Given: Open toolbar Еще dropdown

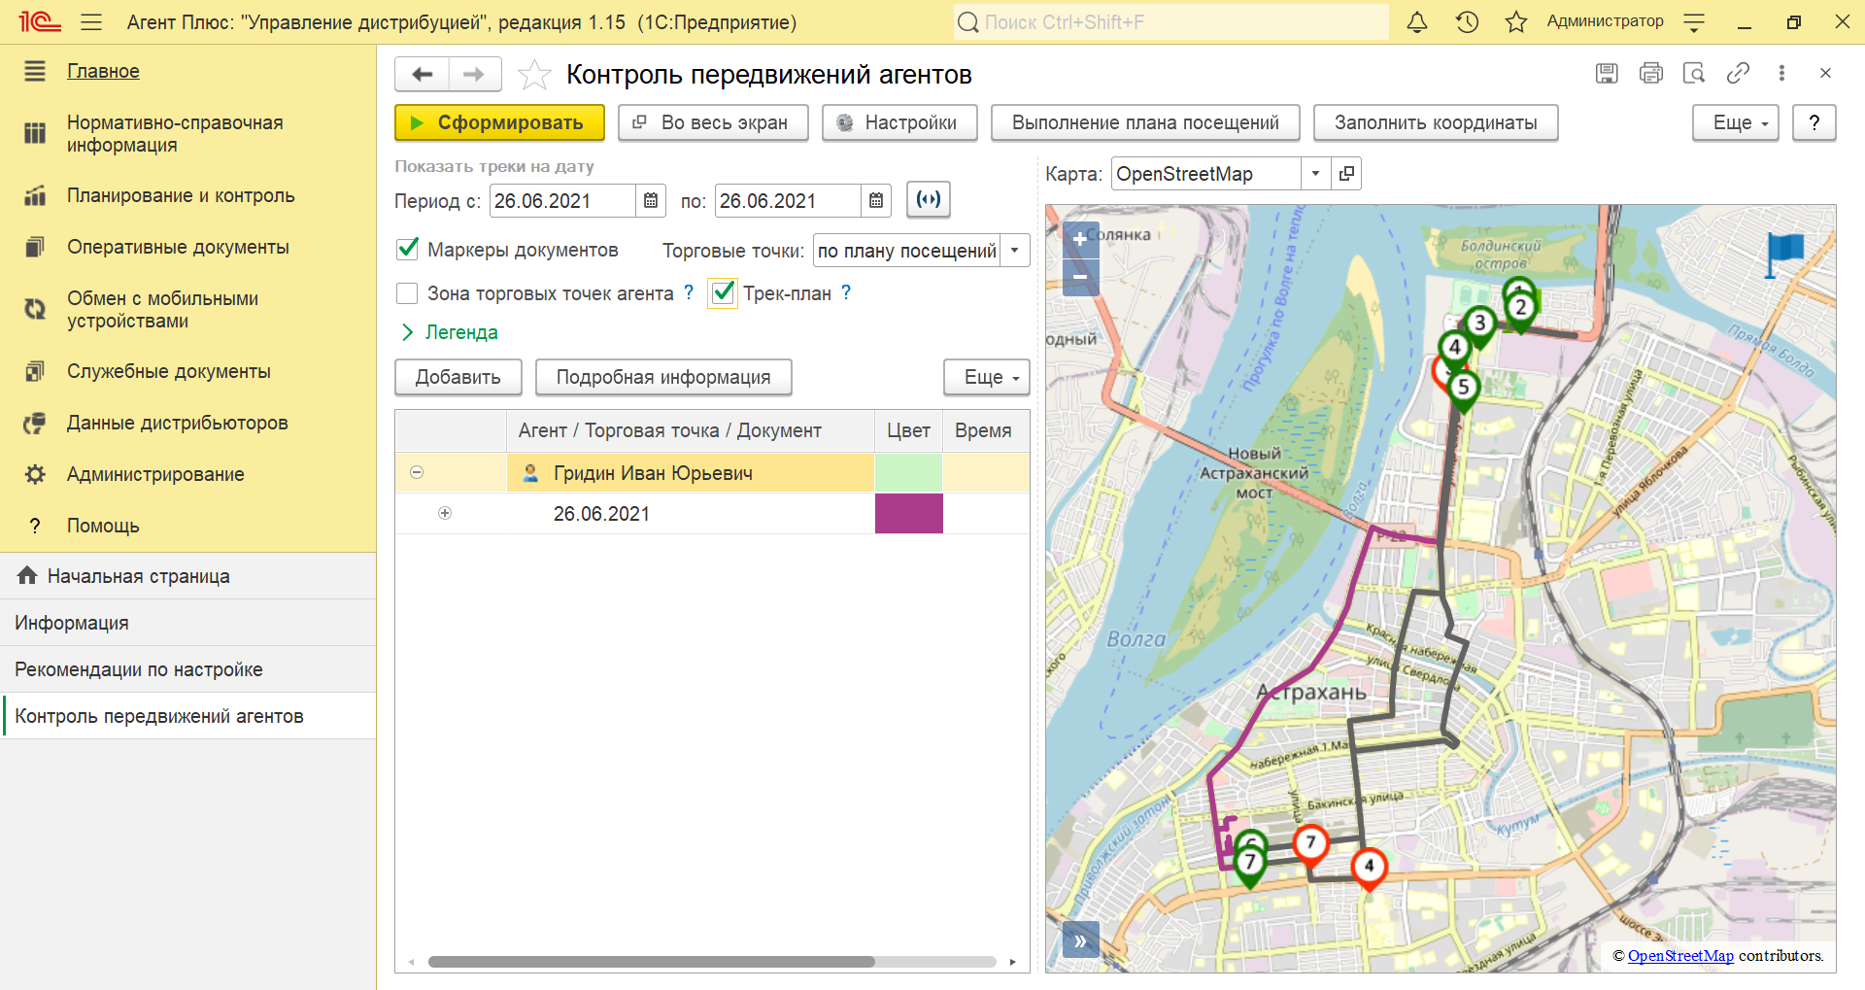Looking at the screenshot, I should 1735,122.
